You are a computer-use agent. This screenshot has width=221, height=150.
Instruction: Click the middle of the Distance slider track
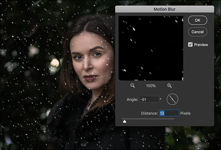click(x=148, y=119)
